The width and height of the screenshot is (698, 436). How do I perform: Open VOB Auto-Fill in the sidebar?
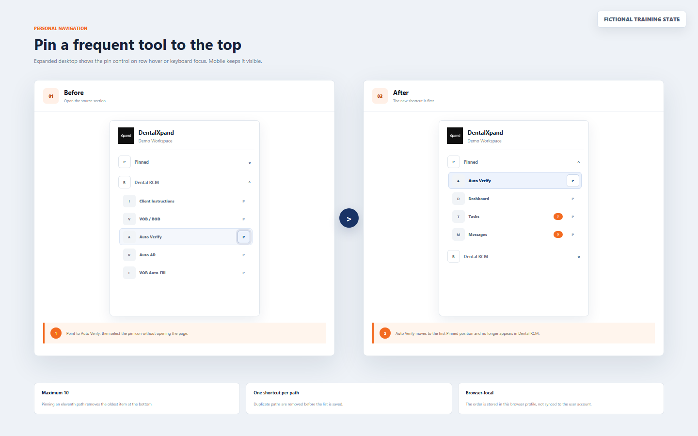click(x=186, y=273)
